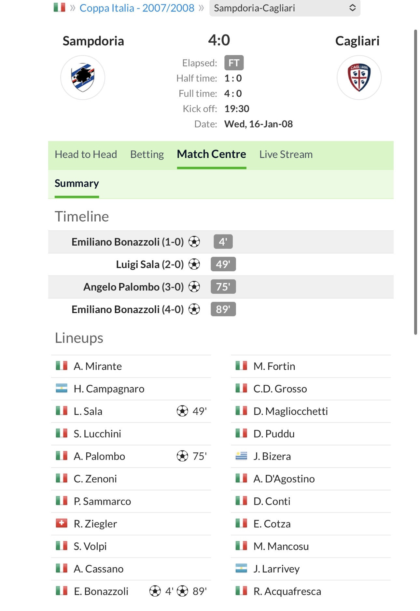Click the Cagliari club crest

[x=359, y=78]
